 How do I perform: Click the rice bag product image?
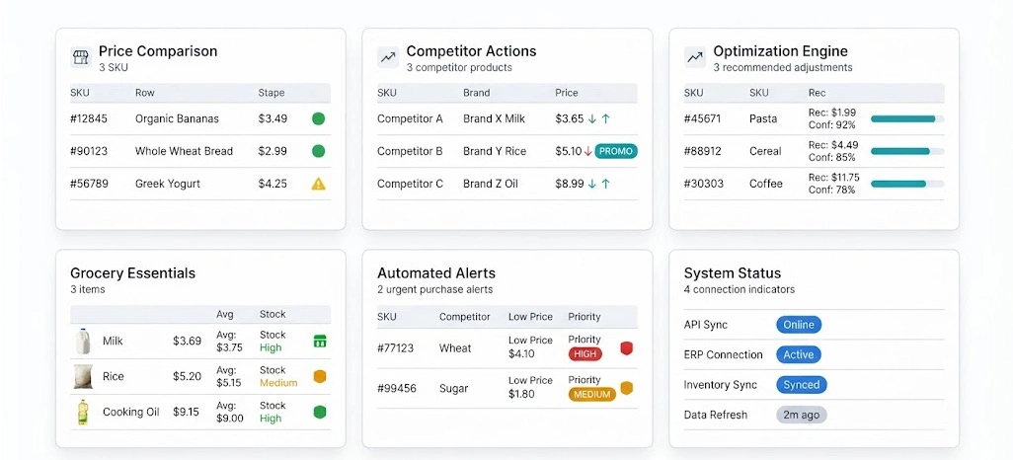[x=83, y=377]
